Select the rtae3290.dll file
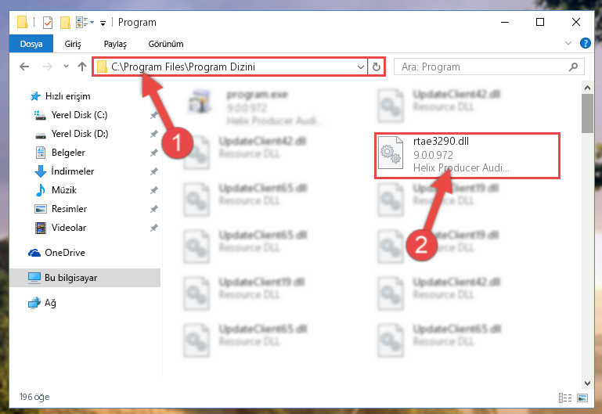 tap(467, 155)
